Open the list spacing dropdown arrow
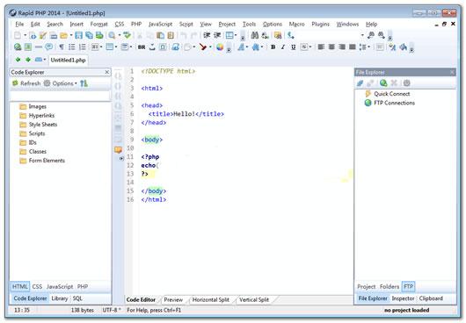The image size is (466, 323). click(x=368, y=47)
